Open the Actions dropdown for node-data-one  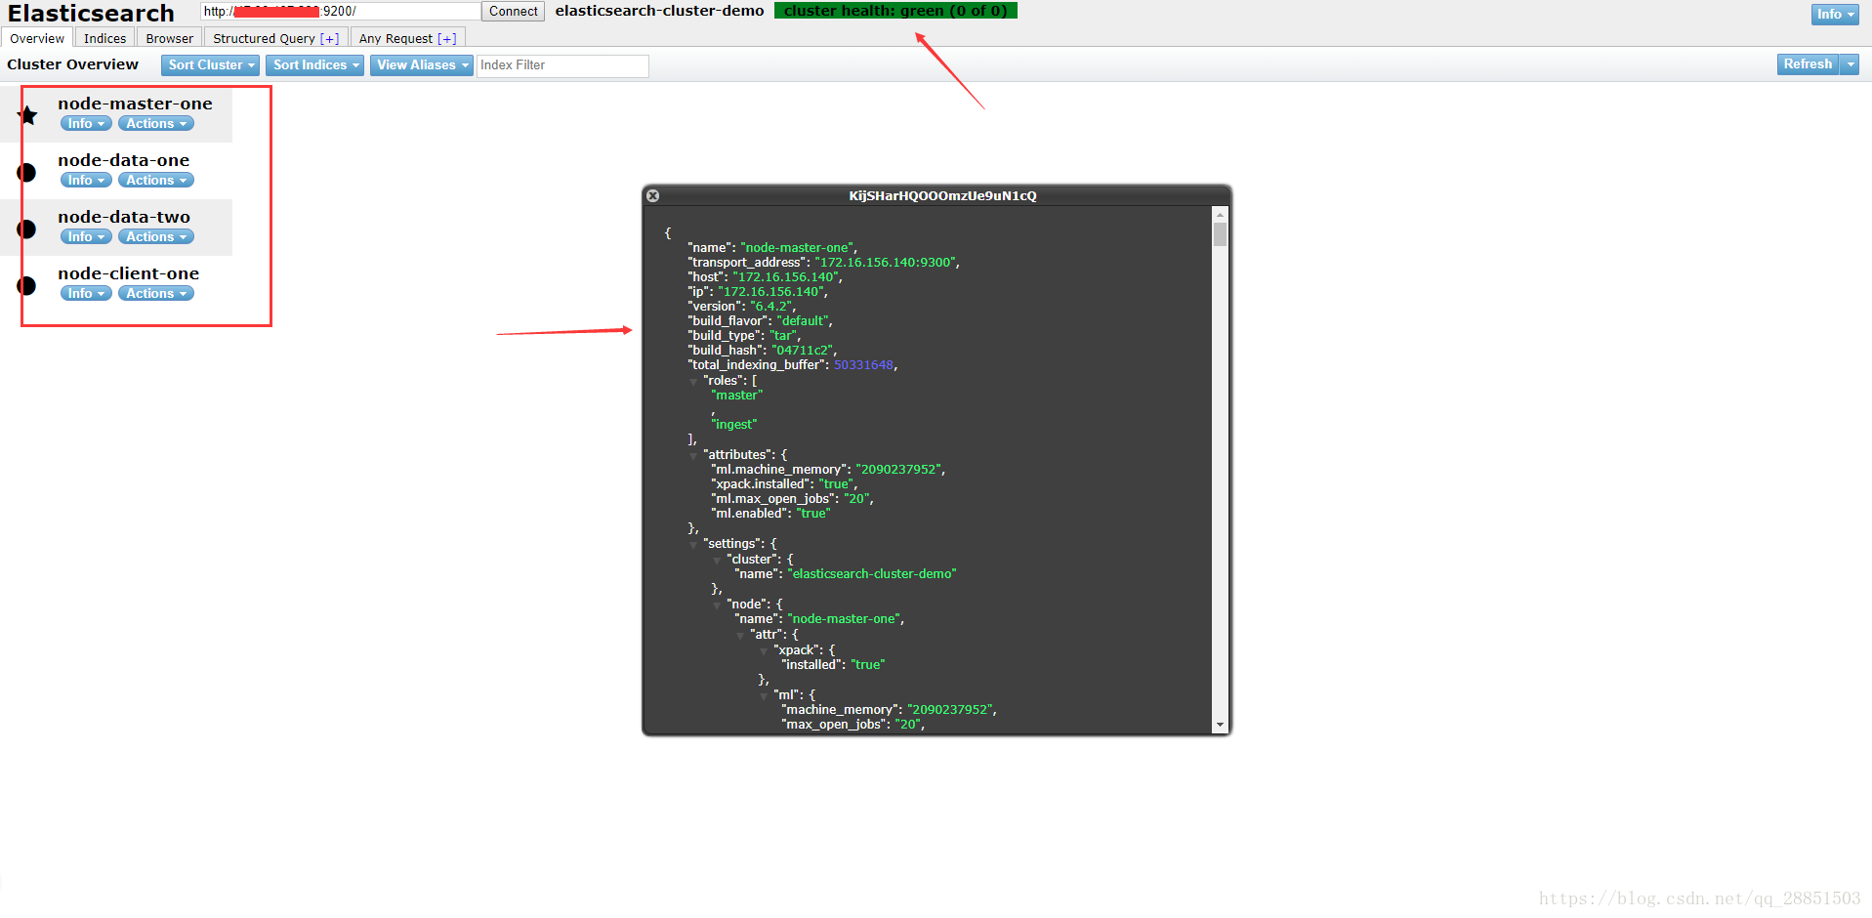pos(156,180)
